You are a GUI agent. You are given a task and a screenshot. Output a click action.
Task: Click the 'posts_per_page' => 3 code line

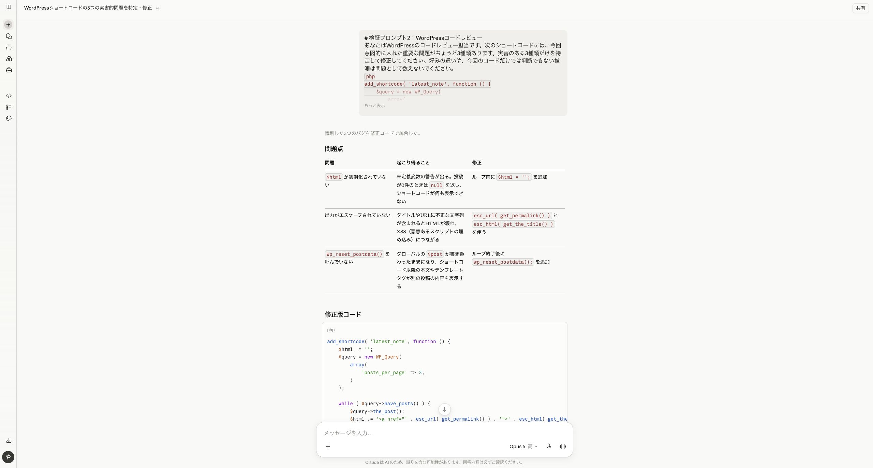click(x=393, y=372)
